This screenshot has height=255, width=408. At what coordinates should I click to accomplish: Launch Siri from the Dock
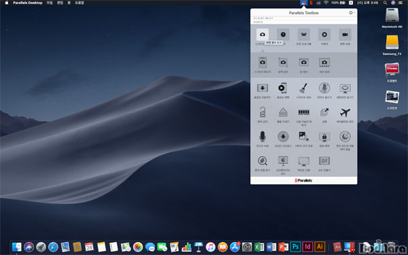29,247
